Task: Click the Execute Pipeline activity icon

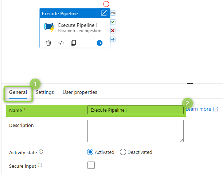Action: coord(49,27)
